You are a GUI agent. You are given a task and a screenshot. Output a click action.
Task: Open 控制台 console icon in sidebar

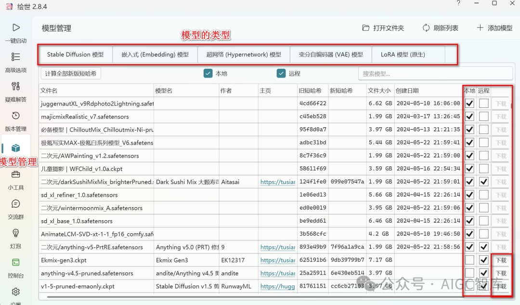tap(15, 263)
